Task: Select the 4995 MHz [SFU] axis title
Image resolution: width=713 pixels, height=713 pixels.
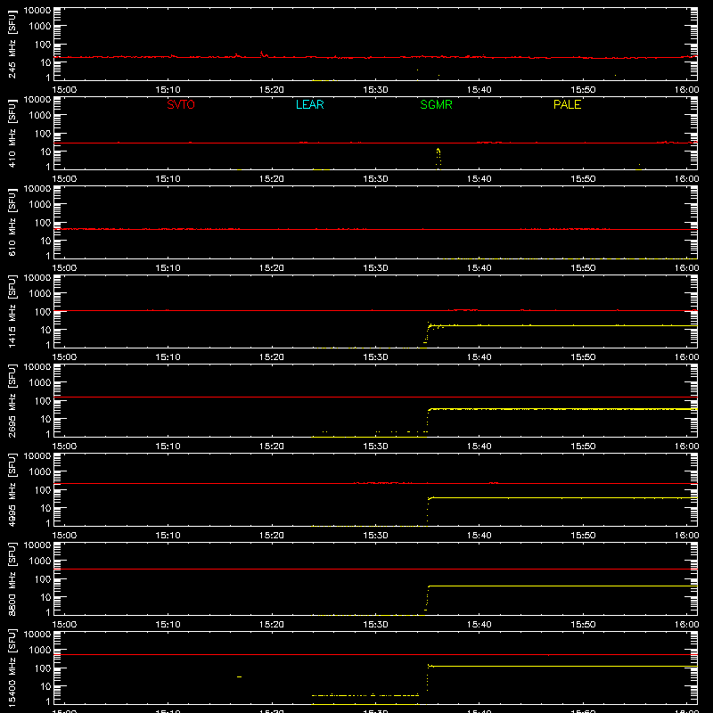Action: click(x=12, y=489)
